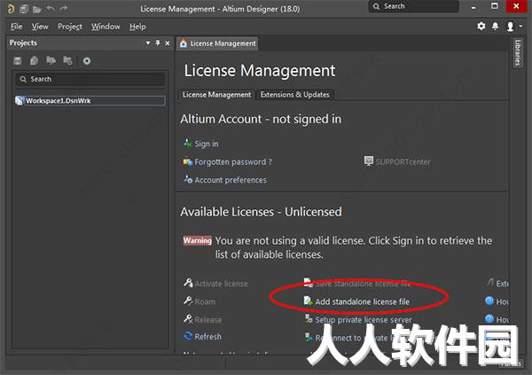
Task: Open the Projects panel options dropdown arrow
Action: pos(148,43)
